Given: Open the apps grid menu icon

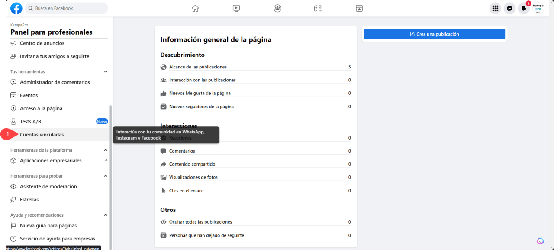Looking at the screenshot, I should pos(495,8).
